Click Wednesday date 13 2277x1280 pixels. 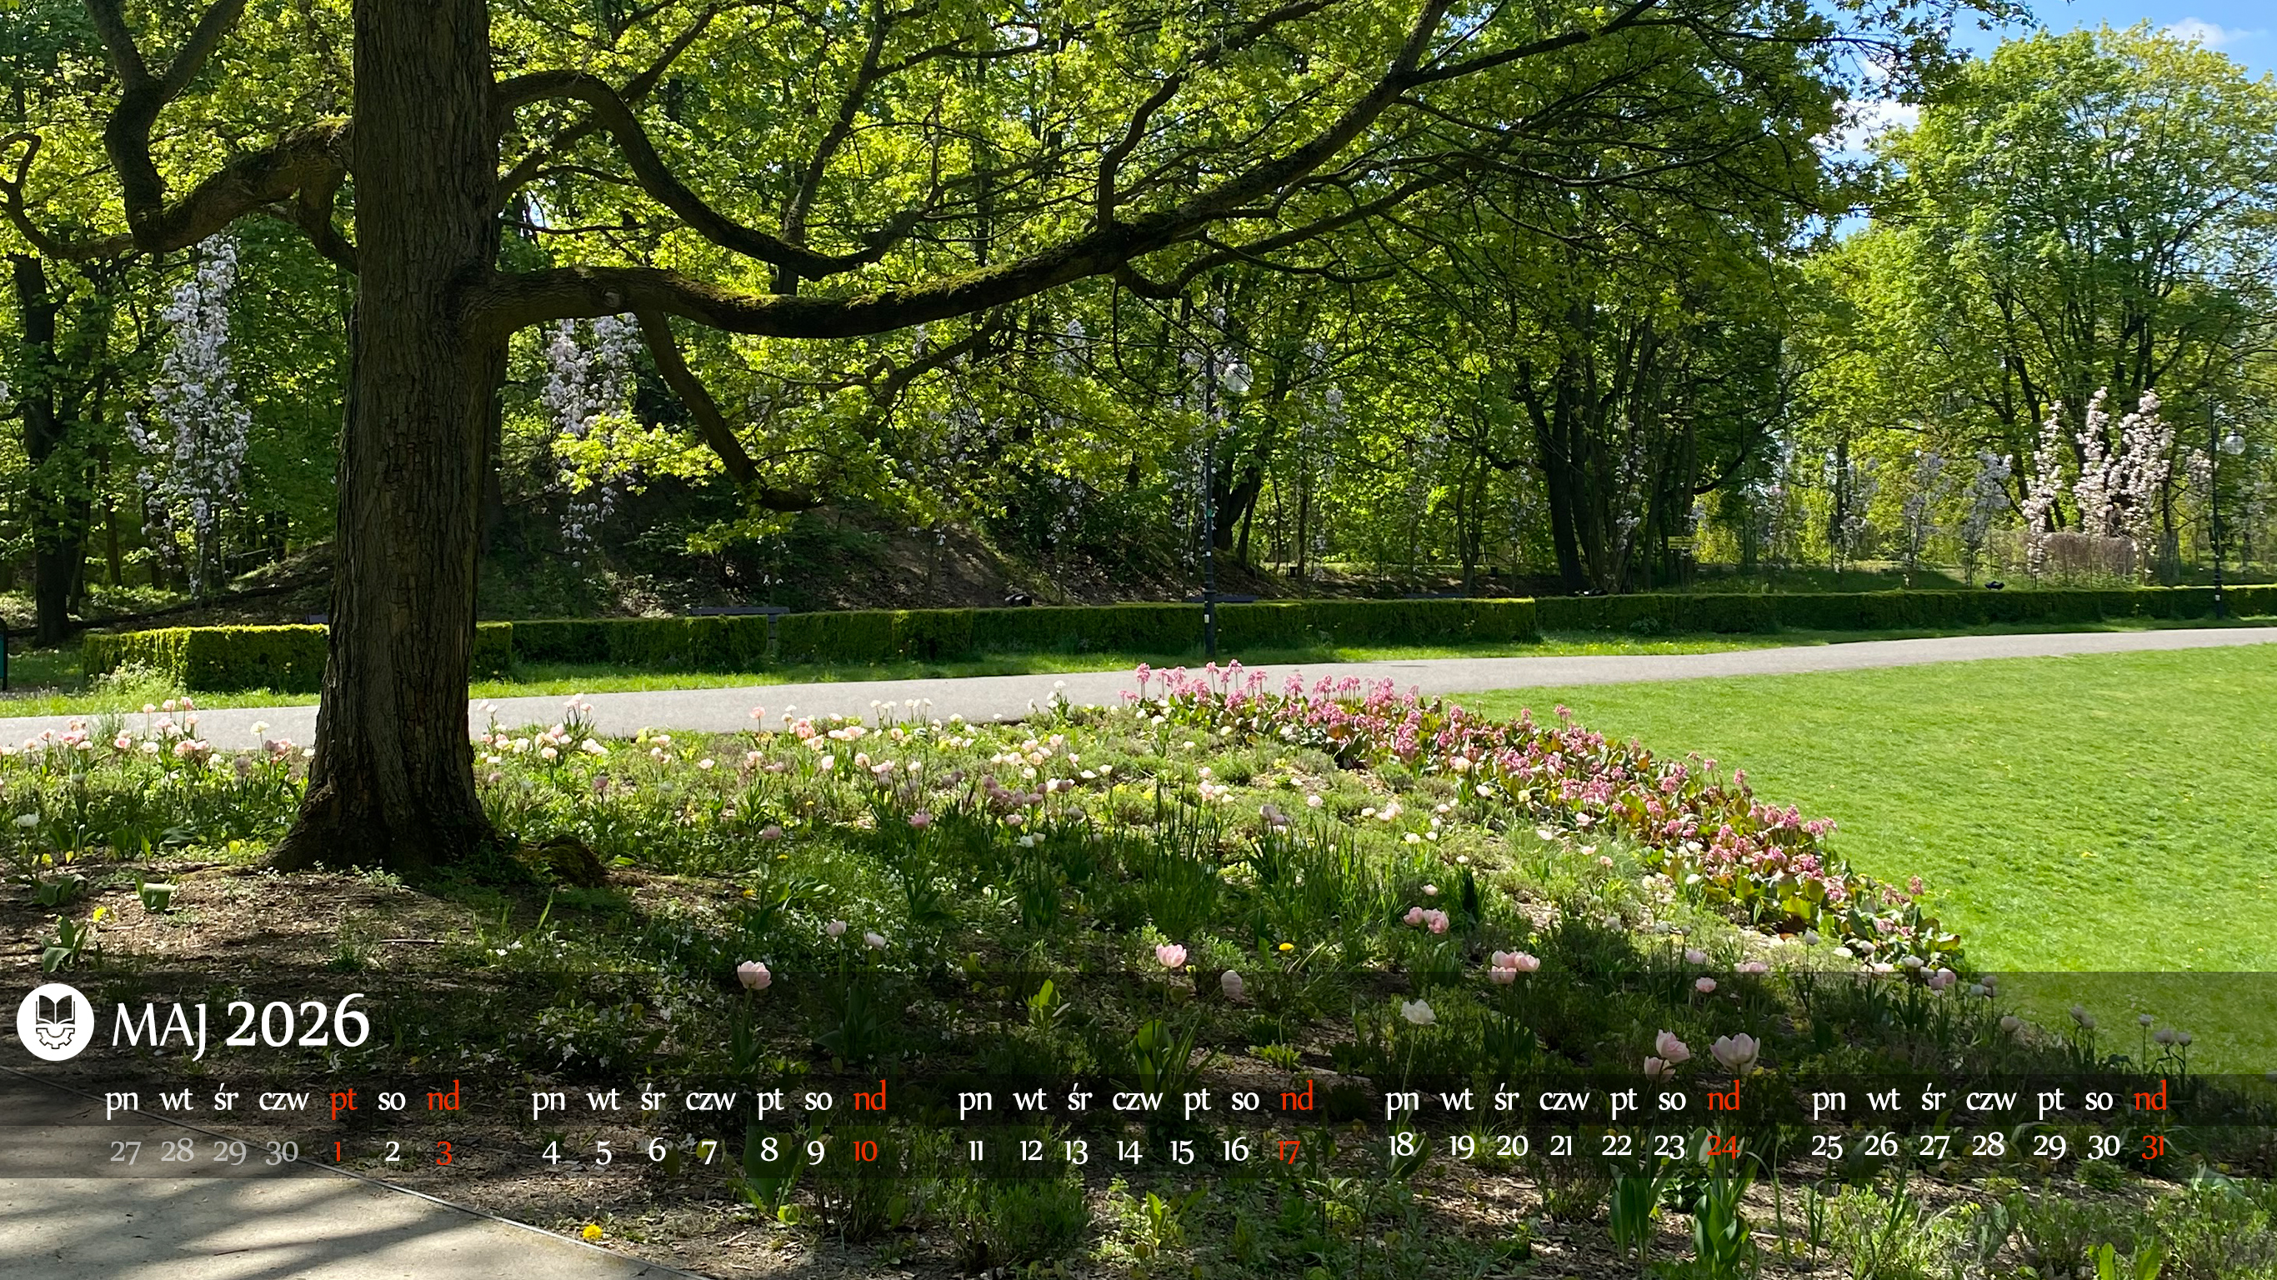[1076, 1151]
